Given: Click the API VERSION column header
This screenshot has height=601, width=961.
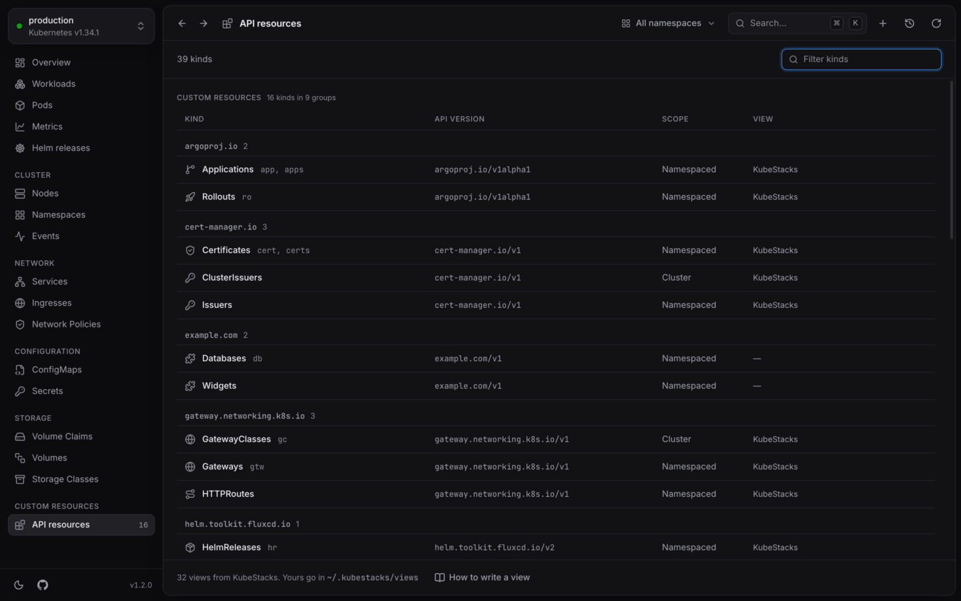Looking at the screenshot, I should tap(460, 119).
